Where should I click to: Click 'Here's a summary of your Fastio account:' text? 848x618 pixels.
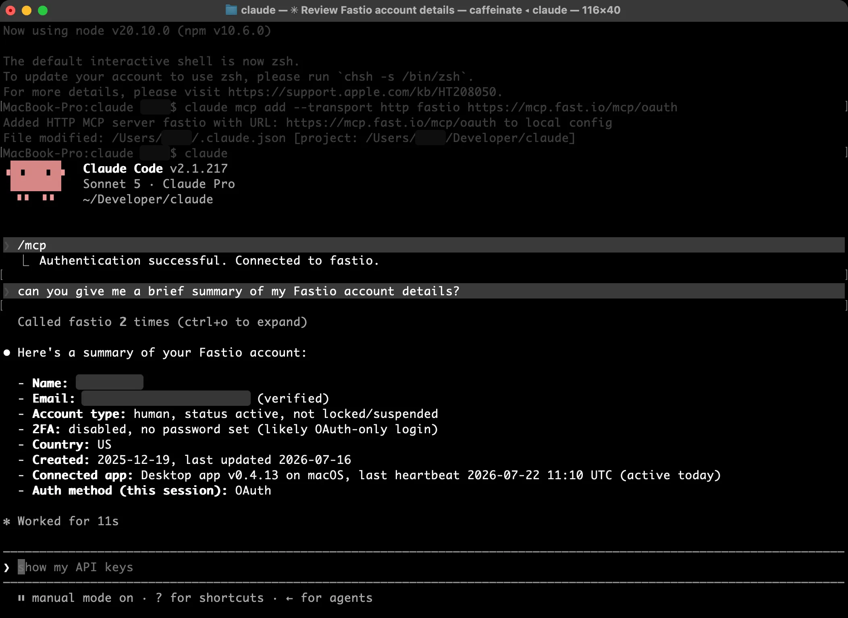pyautogui.click(x=162, y=353)
